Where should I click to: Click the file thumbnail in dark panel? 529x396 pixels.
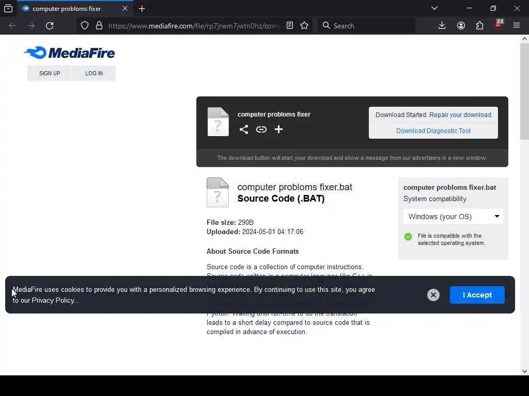tap(218, 122)
